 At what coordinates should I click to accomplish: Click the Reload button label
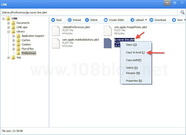click(77, 20)
